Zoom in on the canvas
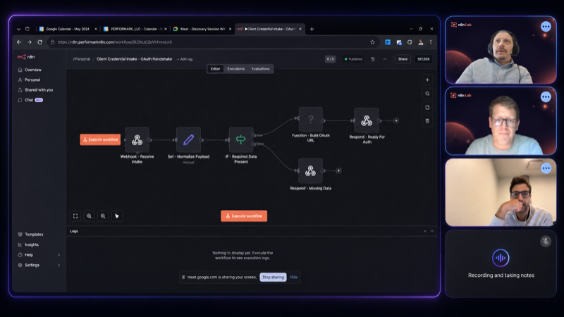 point(90,216)
